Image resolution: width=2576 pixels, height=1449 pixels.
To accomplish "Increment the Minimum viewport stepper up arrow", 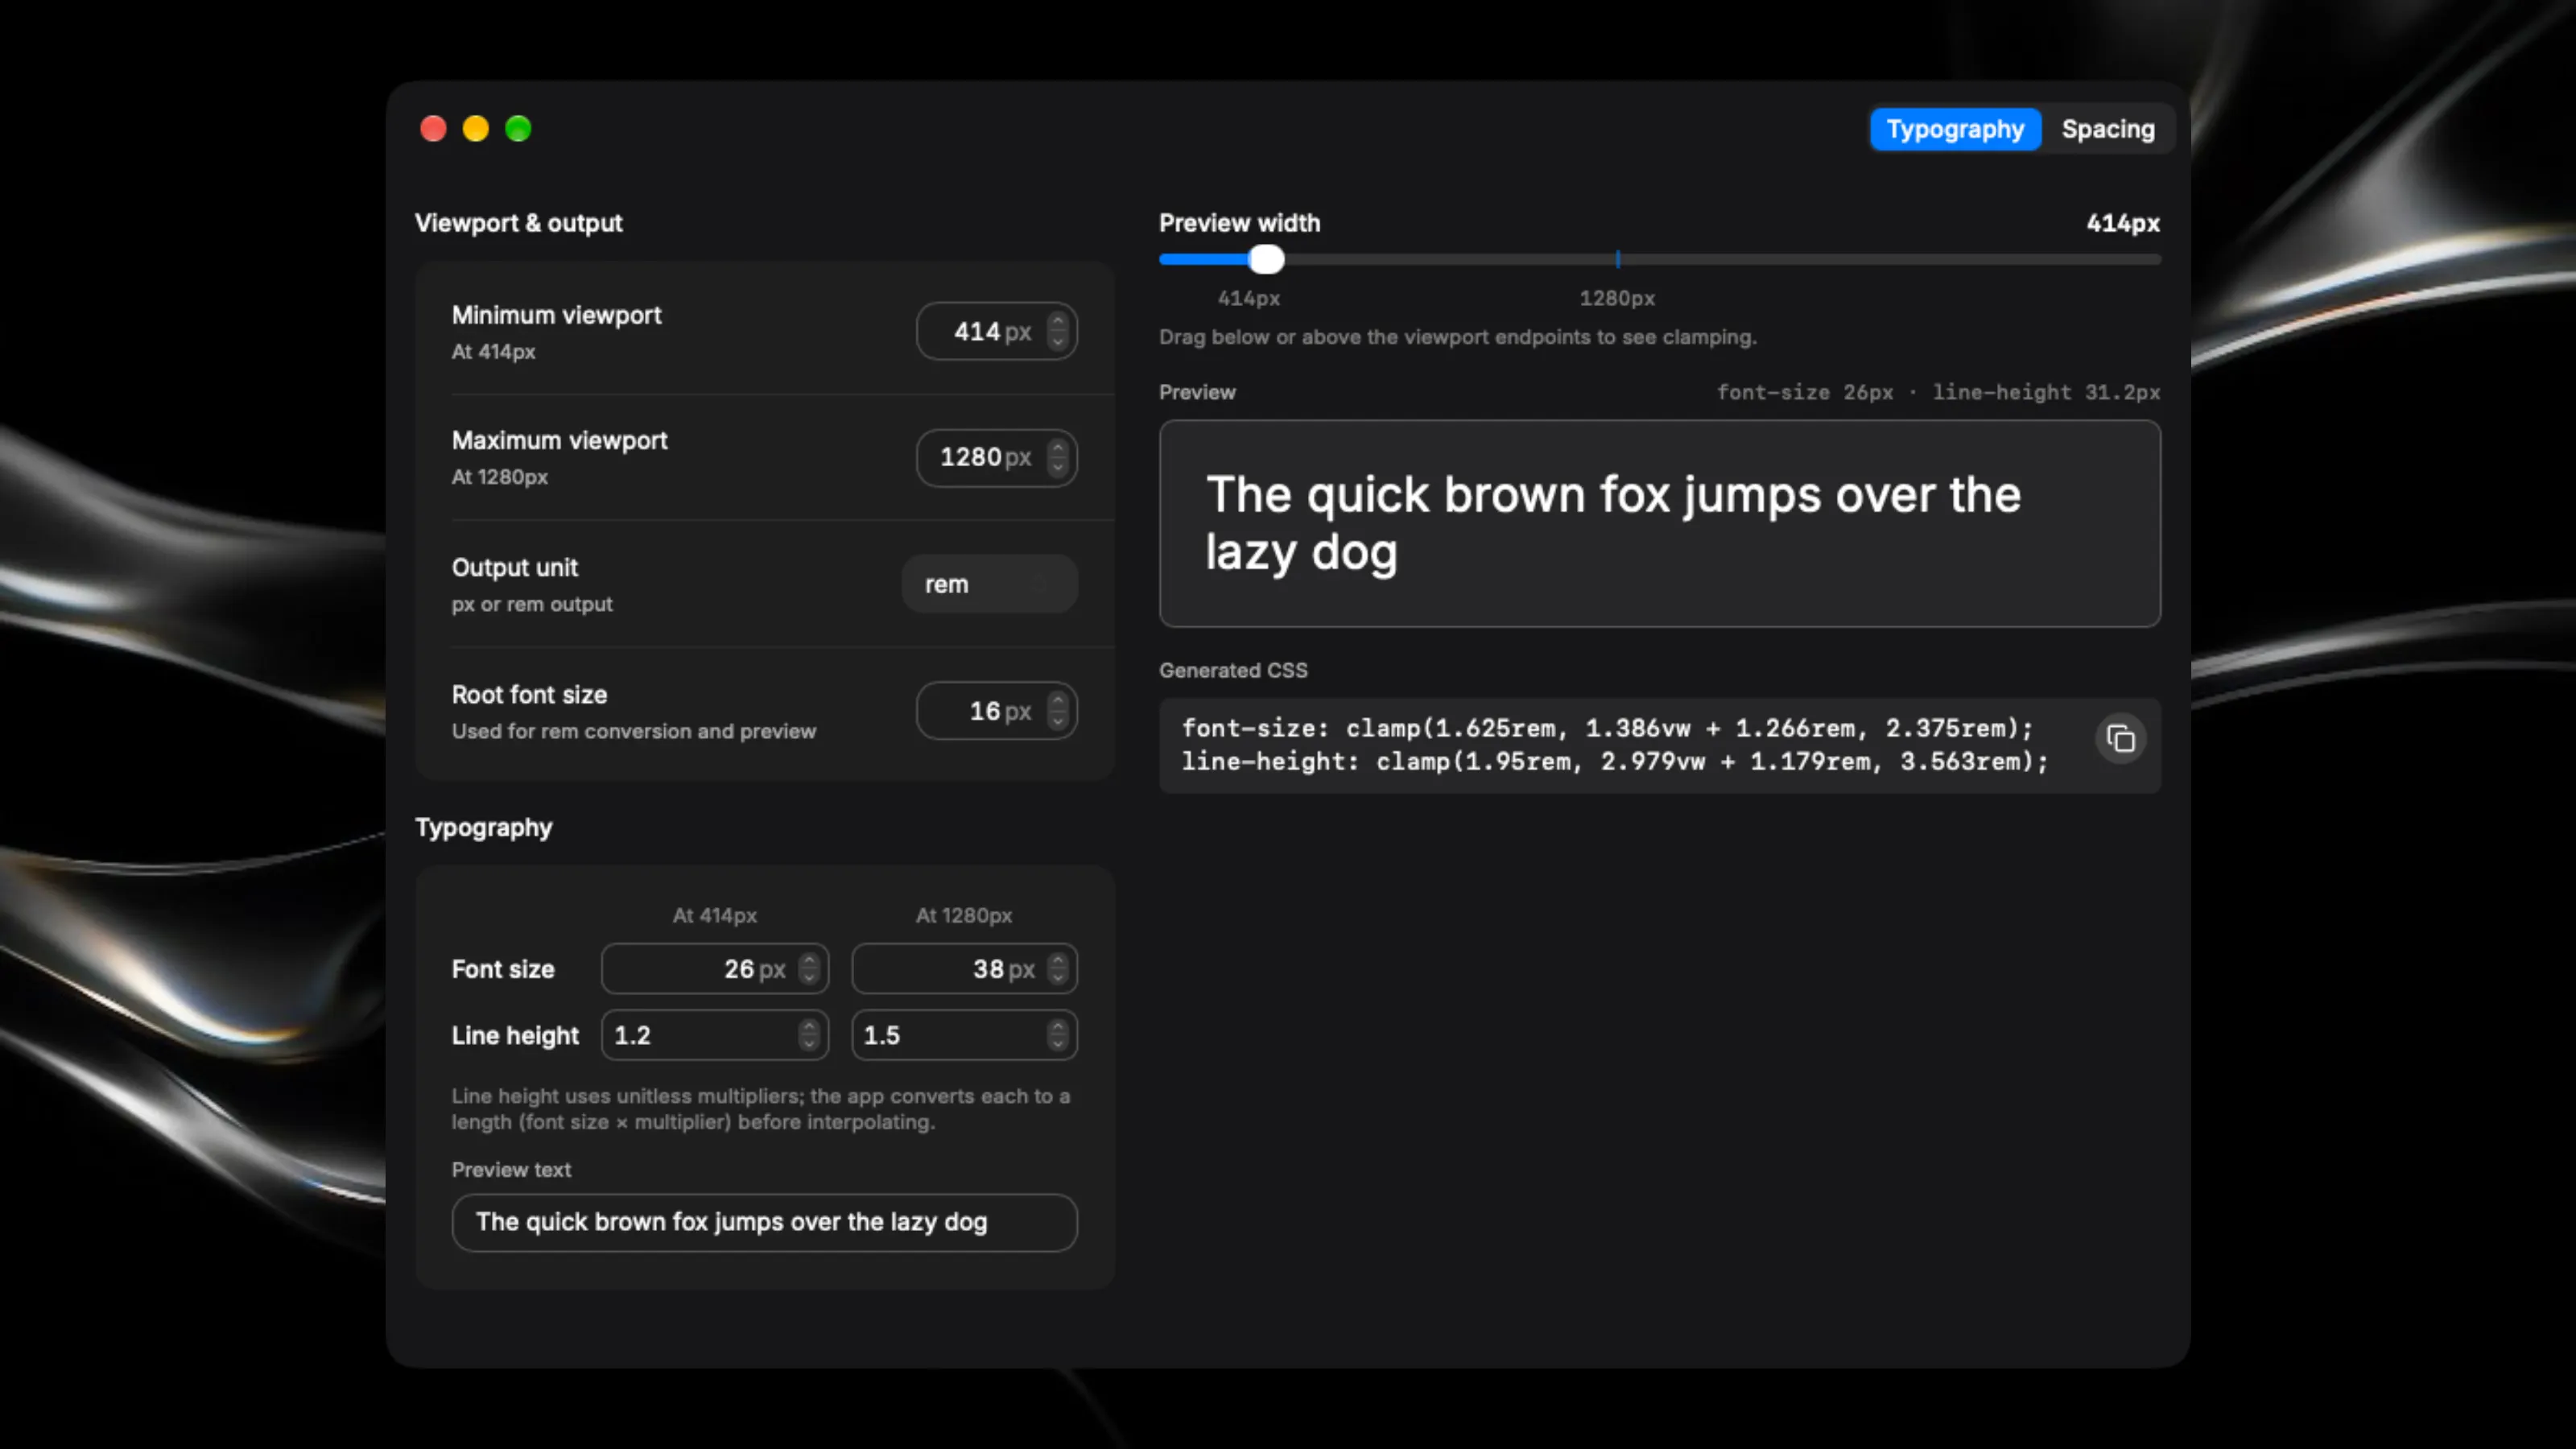I will coord(1058,322).
